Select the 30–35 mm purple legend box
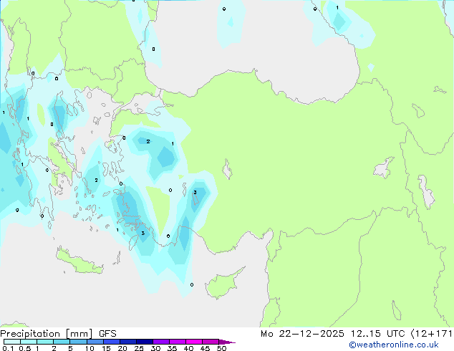Screen dimensions: 454x351 point(160,342)
